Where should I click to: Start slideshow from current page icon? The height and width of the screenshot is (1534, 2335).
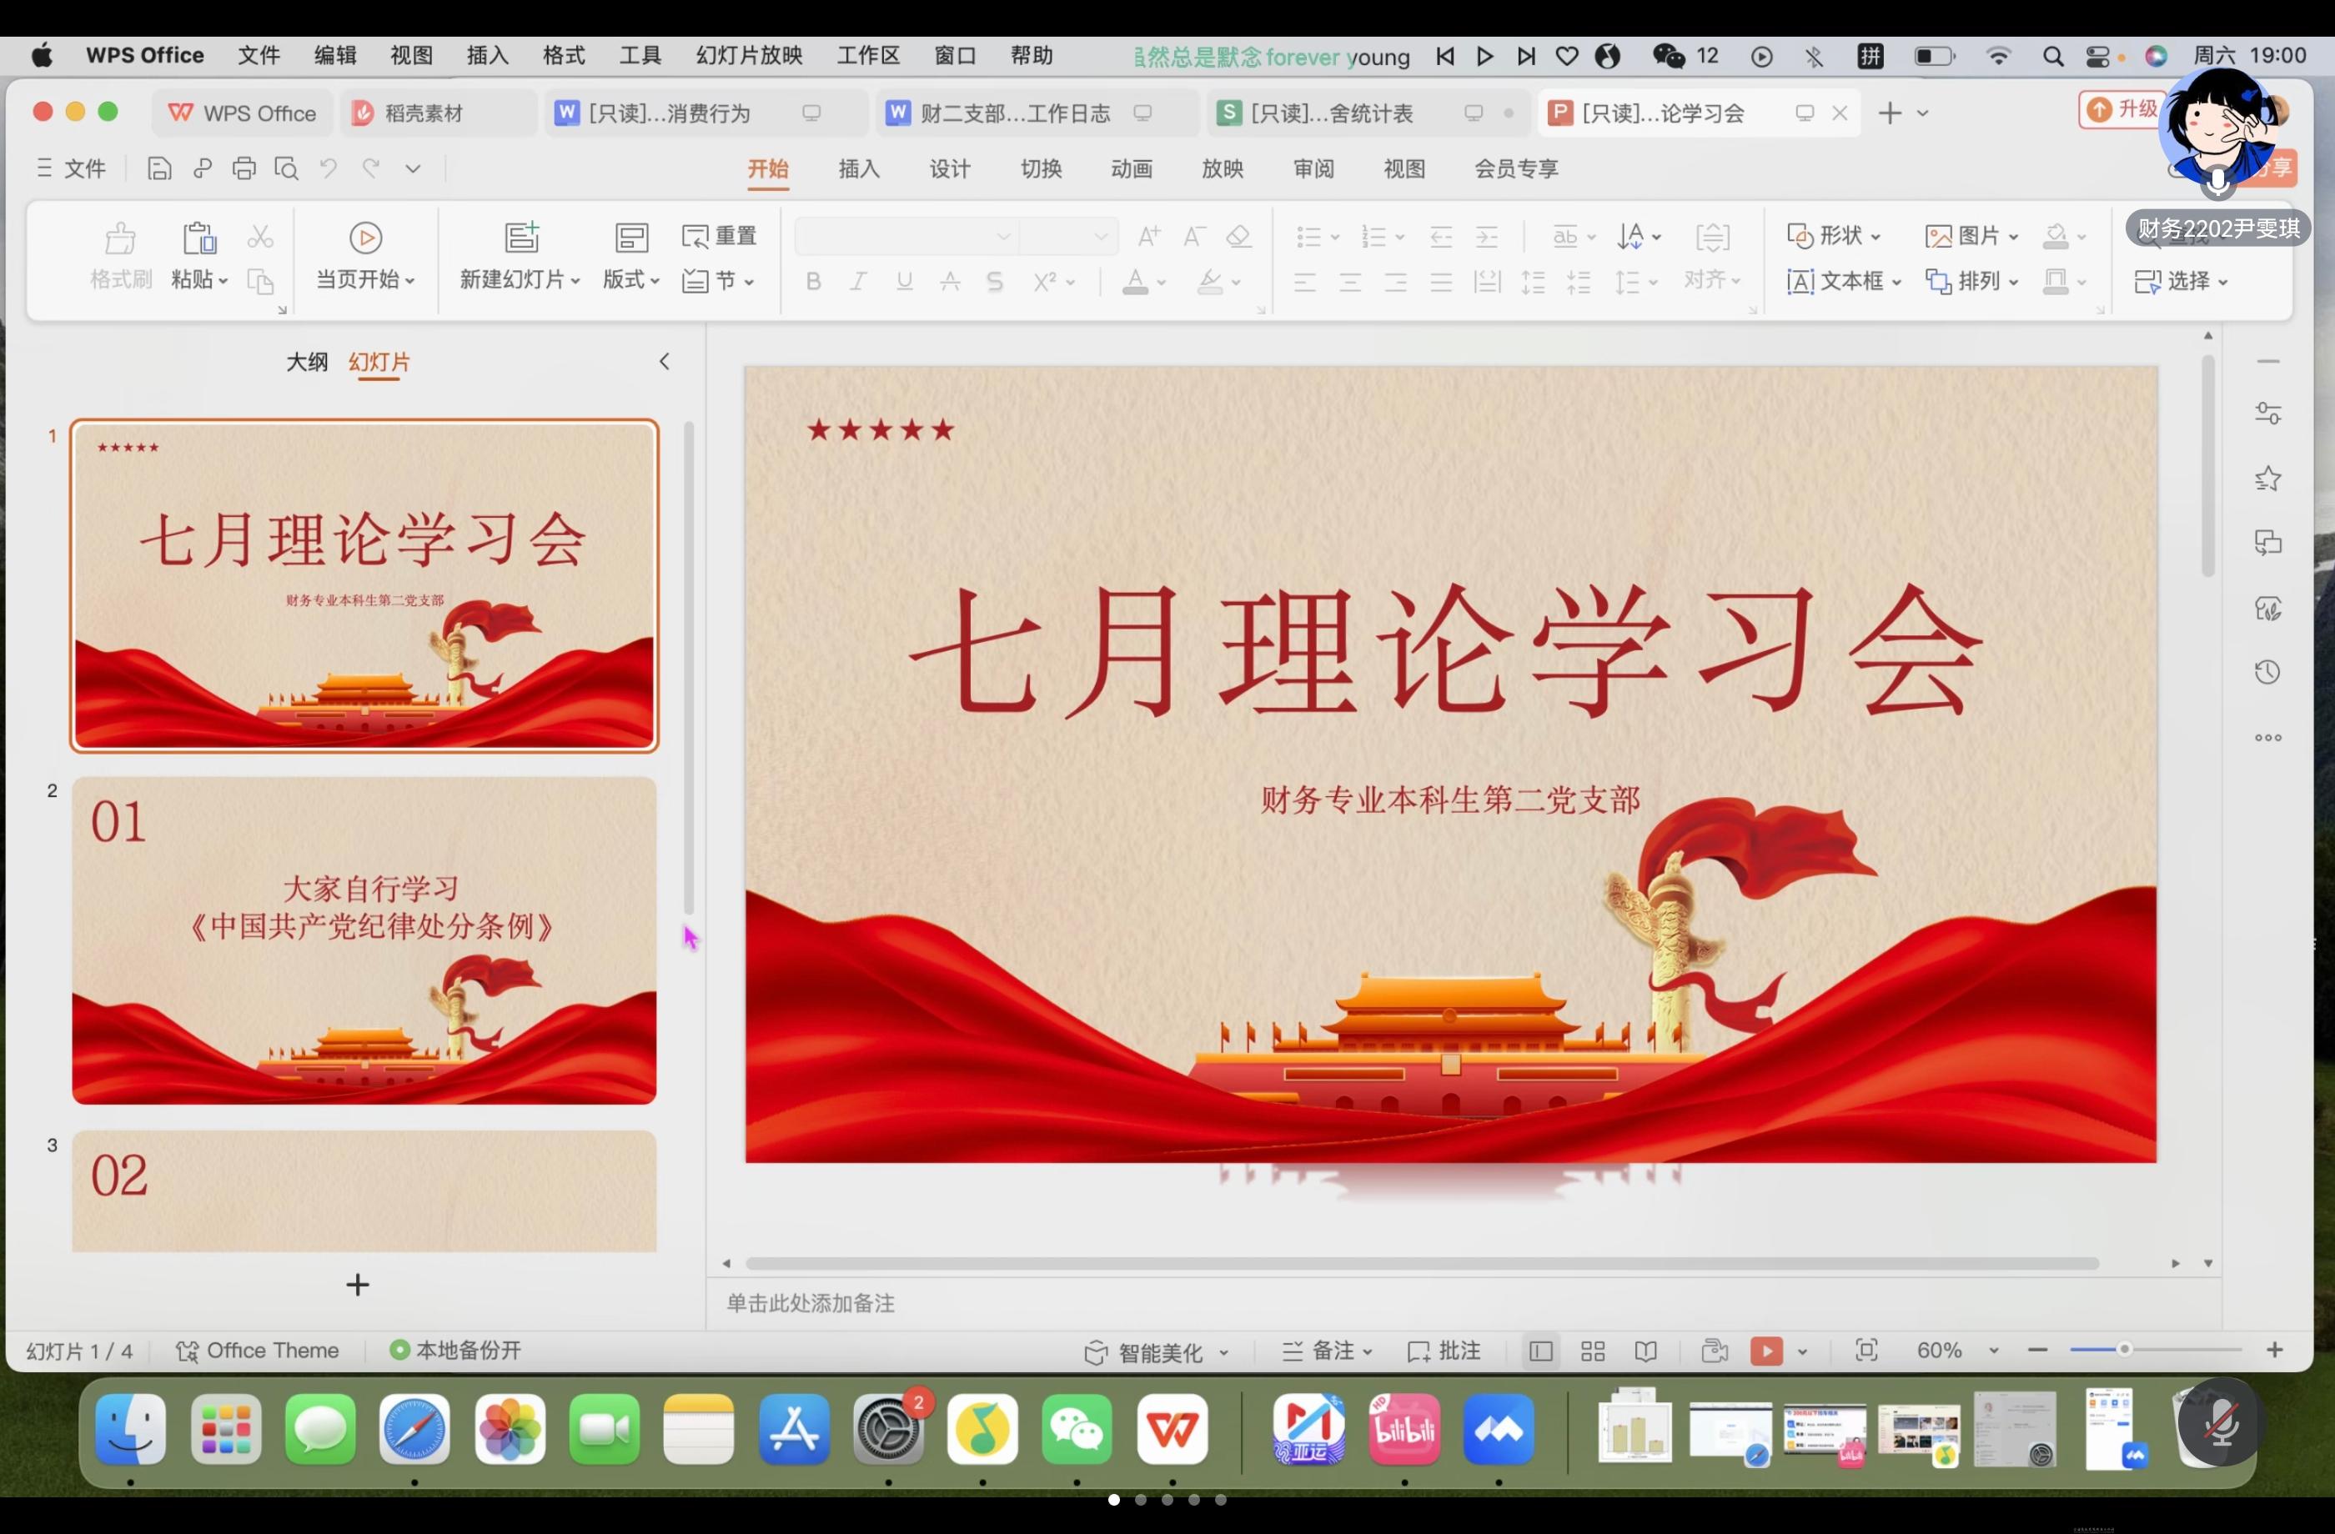(x=365, y=238)
